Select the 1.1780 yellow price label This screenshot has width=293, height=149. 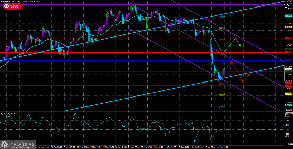point(289,94)
